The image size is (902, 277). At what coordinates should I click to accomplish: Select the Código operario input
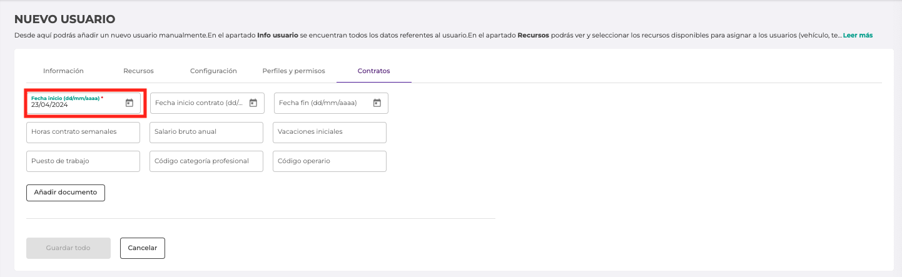330,161
